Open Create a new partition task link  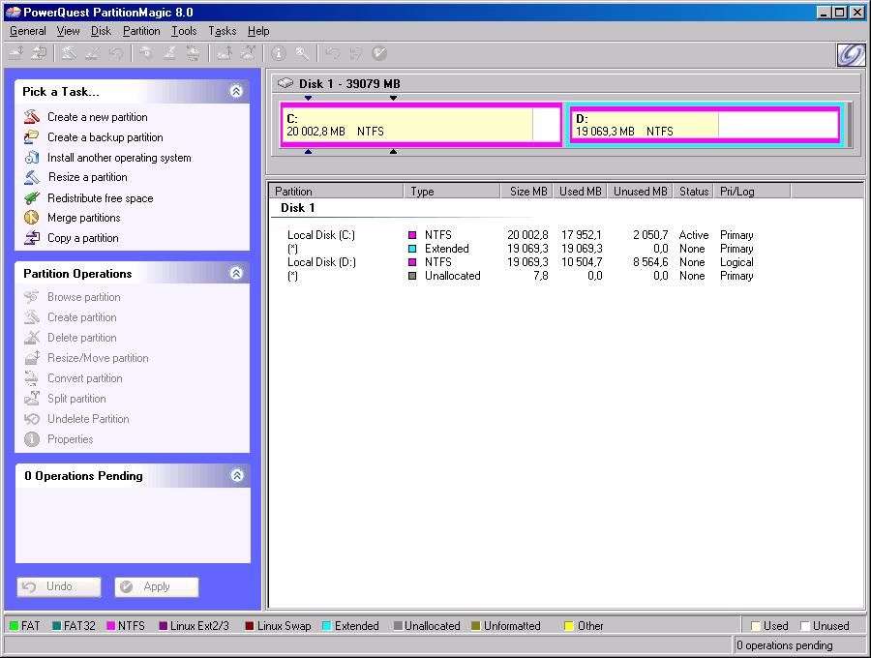coord(97,117)
